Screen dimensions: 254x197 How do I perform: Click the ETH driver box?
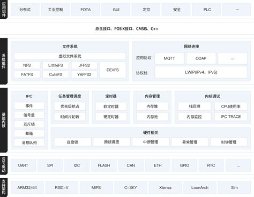click(x=158, y=165)
